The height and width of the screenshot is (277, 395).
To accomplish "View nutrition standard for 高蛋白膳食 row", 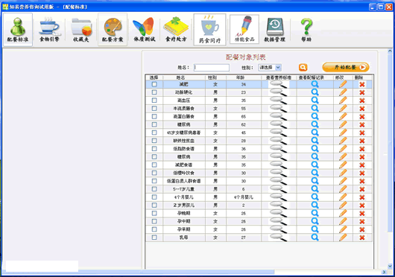I will pos(279,116).
